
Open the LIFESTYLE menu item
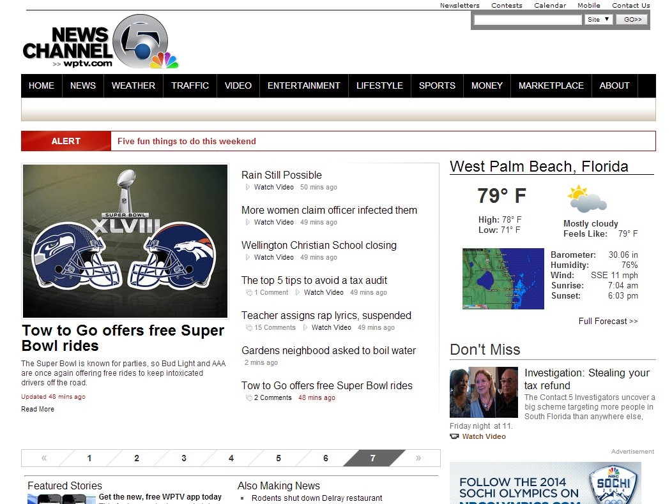pos(379,85)
